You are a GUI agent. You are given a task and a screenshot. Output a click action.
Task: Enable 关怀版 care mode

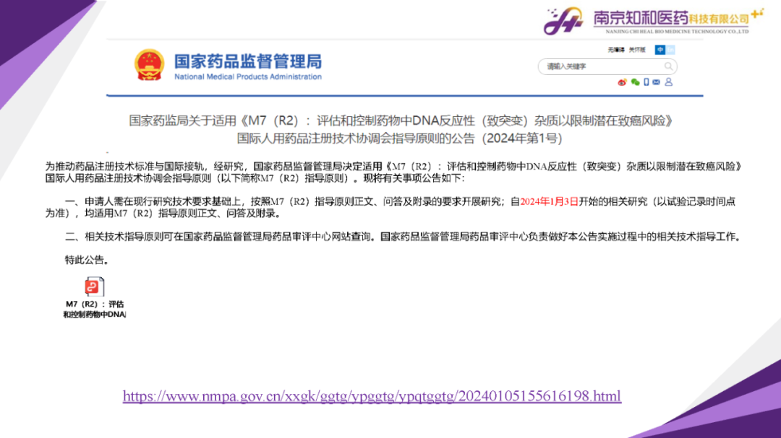(x=636, y=50)
